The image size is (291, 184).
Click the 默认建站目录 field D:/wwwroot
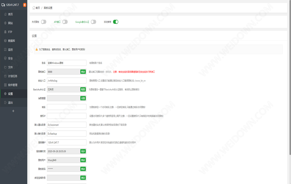pyautogui.click(x=67, y=125)
